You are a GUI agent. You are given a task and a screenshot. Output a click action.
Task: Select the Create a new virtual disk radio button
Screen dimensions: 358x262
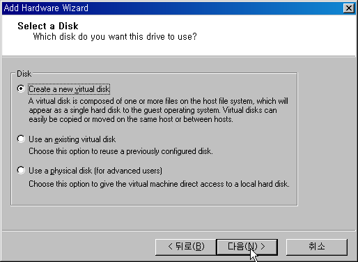pos(21,88)
